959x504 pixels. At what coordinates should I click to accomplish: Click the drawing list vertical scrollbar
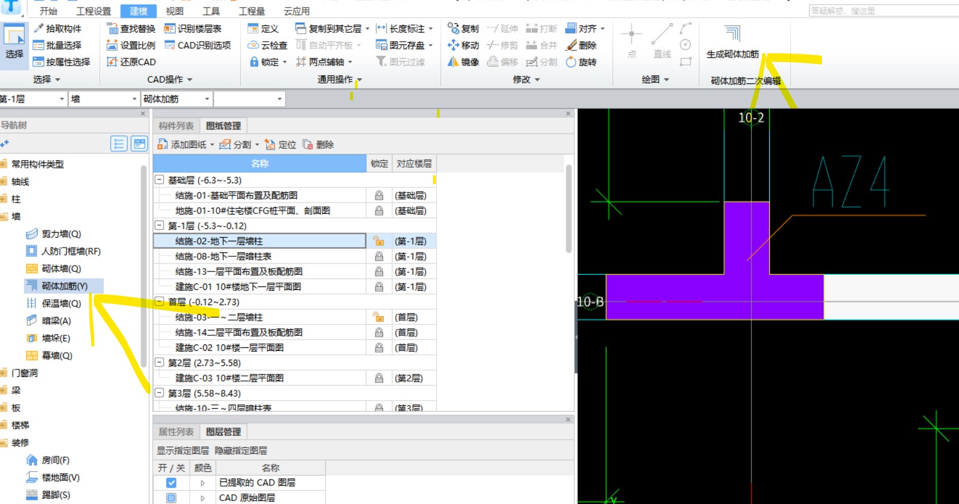coord(569,209)
